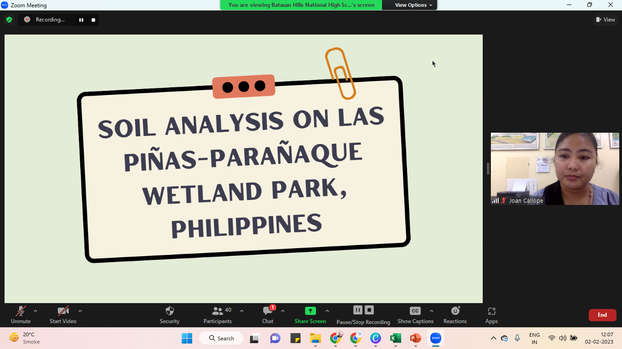Screen dimensions: 622x349
Task: Select Joan Callope's video thumbnail
Action: (x=555, y=169)
